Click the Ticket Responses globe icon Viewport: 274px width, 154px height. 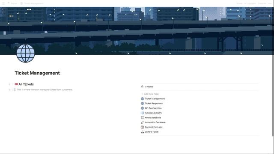[142, 104]
